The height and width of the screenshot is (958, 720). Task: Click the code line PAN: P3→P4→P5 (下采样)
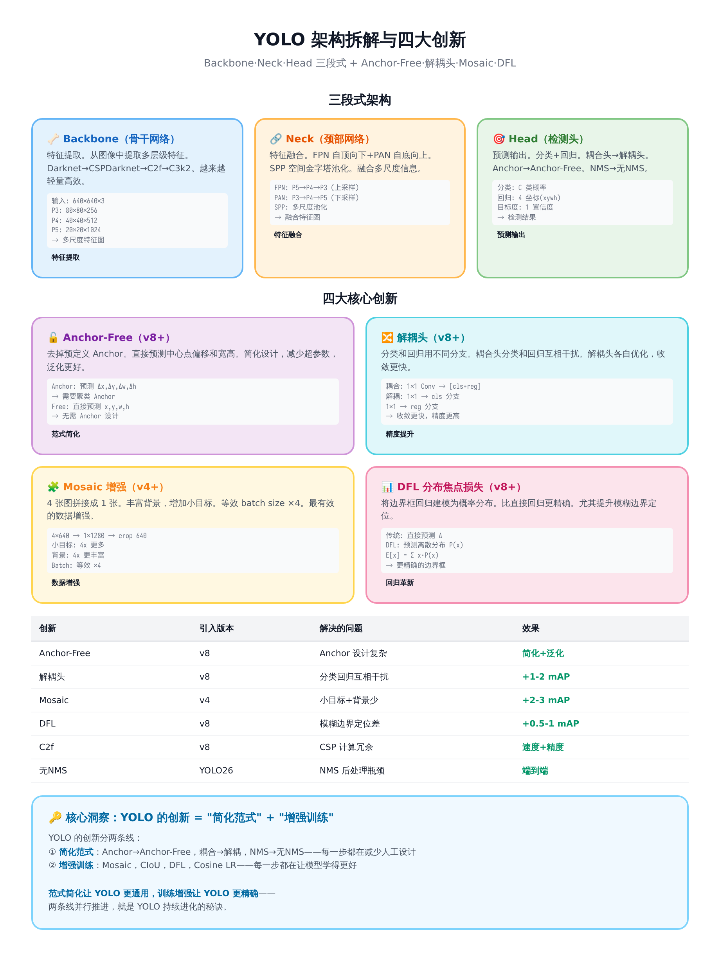pos(317,197)
